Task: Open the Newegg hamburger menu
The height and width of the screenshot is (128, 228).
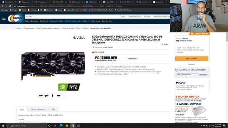Action: point(4,18)
